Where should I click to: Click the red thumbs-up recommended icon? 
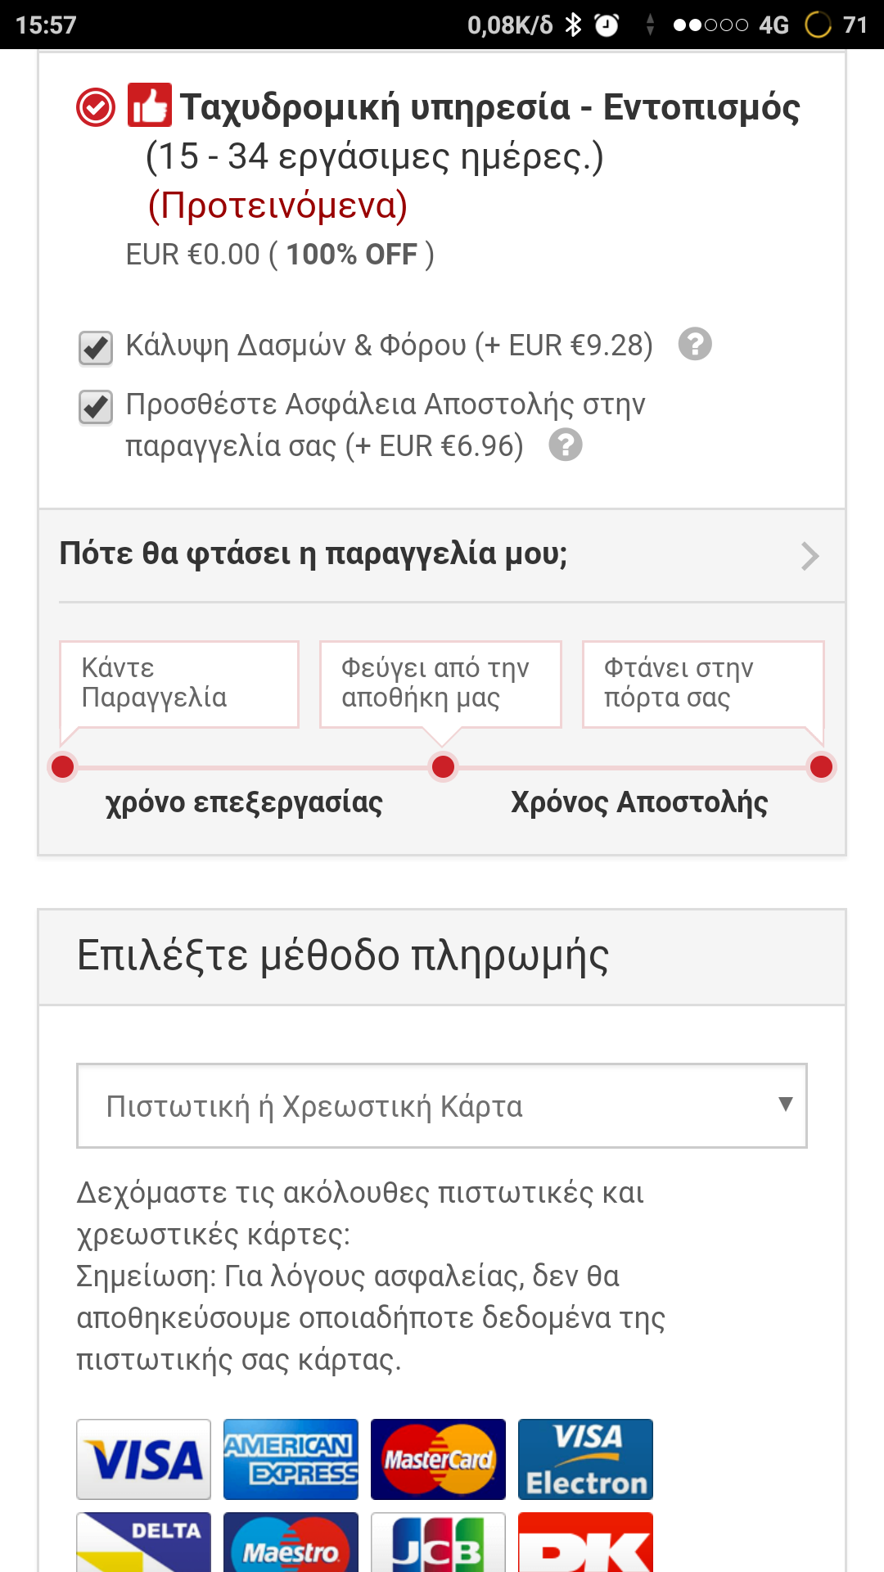pos(149,106)
